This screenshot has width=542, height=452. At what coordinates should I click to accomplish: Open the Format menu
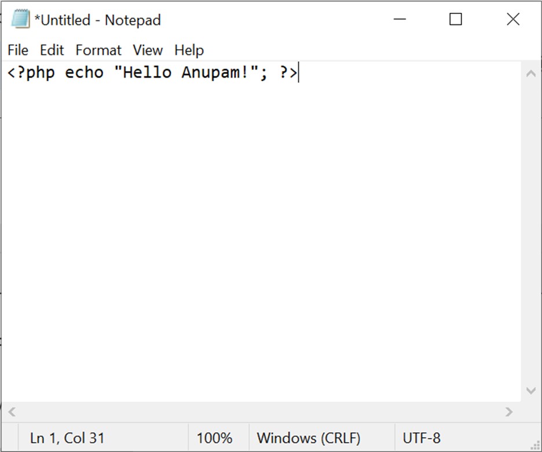click(x=98, y=50)
